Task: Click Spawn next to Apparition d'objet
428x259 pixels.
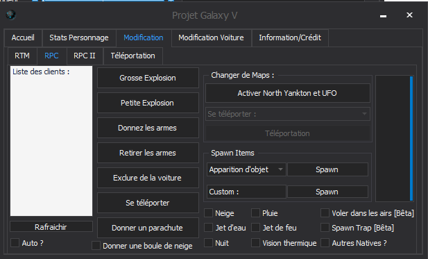Action: point(327,169)
